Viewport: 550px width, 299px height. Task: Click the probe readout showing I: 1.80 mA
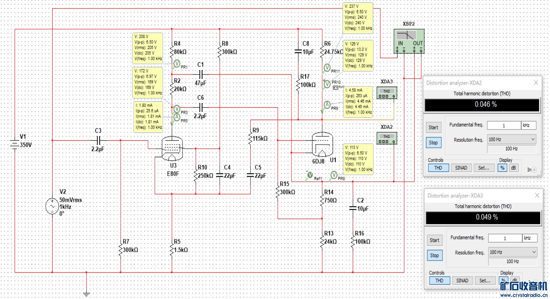(148, 117)
